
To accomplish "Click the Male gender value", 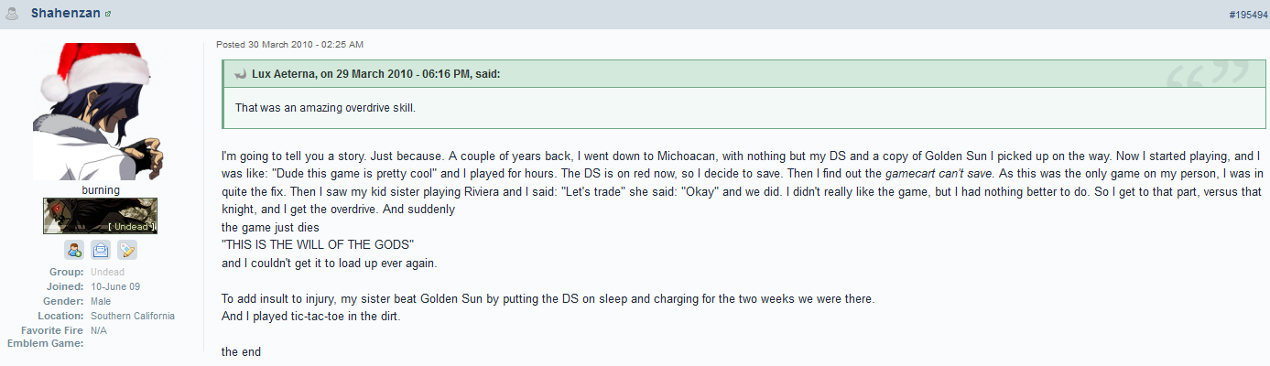I will click(101, 302).
